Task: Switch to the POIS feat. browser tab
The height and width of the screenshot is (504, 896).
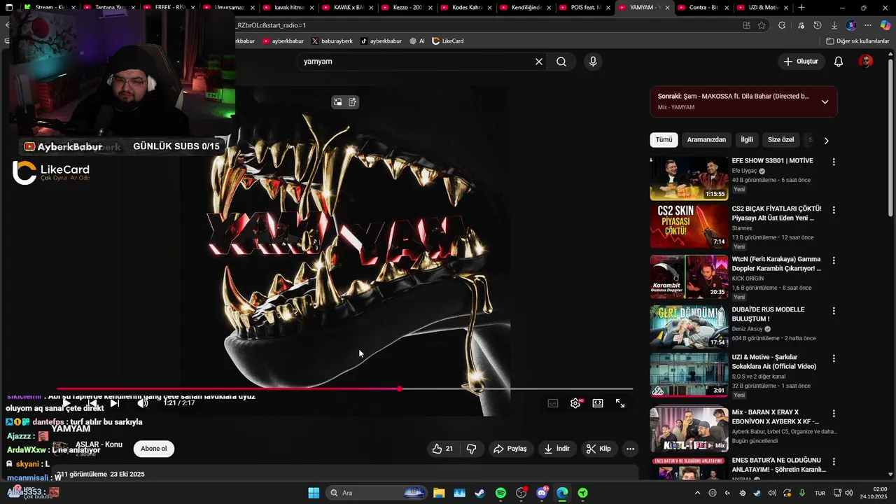Action: point(585,7)
